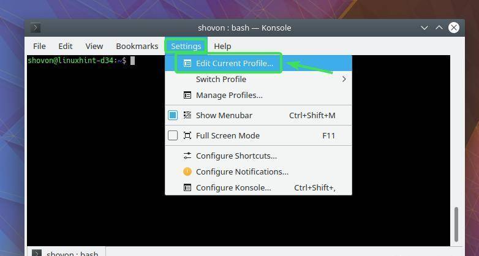Open Configure Konsole settings
Image resolution: width=479 pixels, height=256 pixels.
[x=258, y=187]
